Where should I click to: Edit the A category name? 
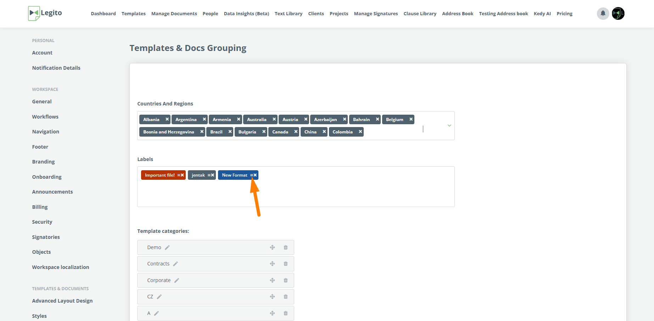(156, 313)
